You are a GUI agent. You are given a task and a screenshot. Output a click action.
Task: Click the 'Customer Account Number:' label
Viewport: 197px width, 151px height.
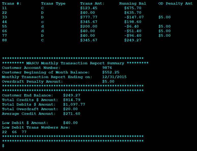(31, 68)
